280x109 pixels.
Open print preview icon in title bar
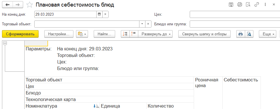coord(248,5)
